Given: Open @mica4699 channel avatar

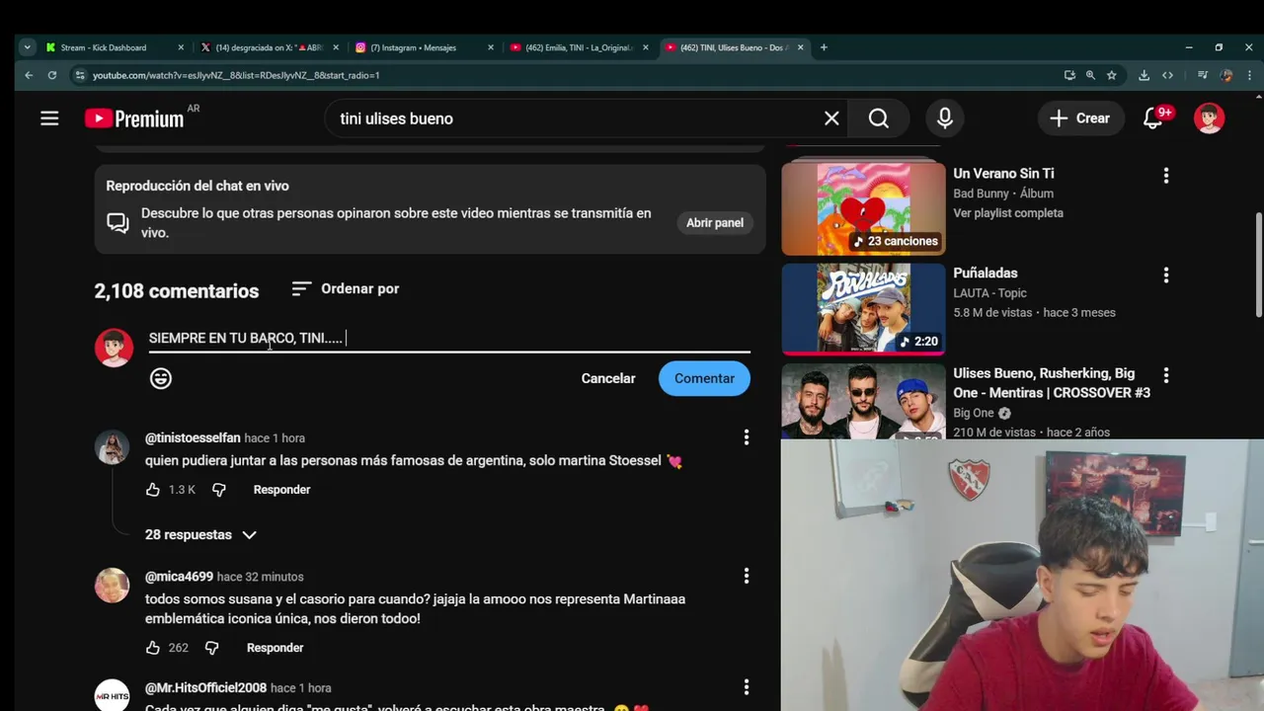Looking at the screenshot, I should 112,586.
